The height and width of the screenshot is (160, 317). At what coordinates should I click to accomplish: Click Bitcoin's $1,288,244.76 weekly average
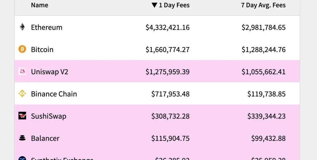click(x=264, y=50)
